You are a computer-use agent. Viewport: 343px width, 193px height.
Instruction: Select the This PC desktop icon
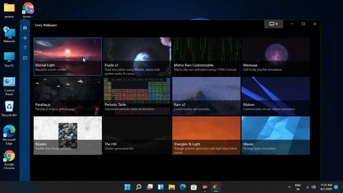pyautogui.click(x=9, y=60)
